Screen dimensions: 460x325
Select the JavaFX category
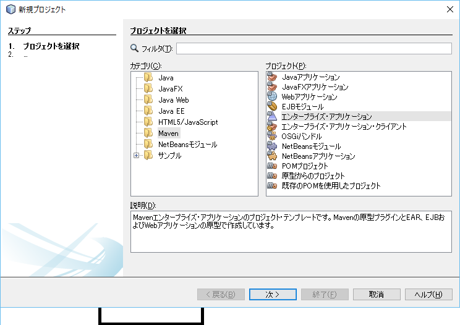[x=171, y=89]
